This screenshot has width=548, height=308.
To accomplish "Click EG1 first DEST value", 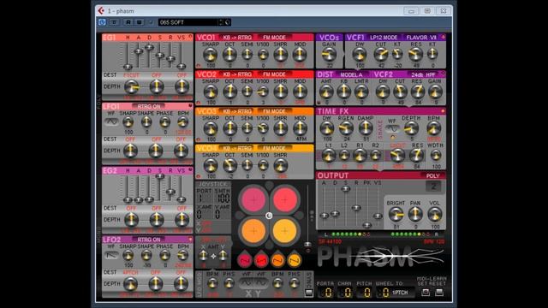I will [131, 75].
